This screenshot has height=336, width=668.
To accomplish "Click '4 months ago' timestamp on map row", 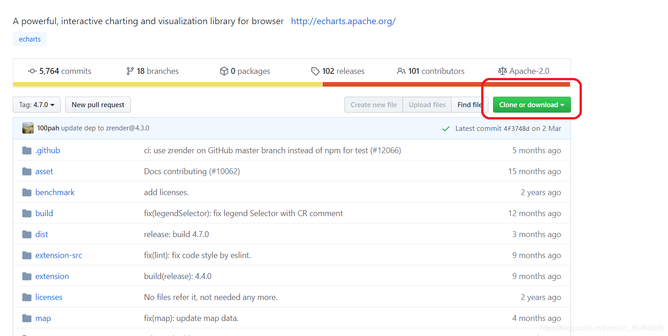I will (537, 318).
